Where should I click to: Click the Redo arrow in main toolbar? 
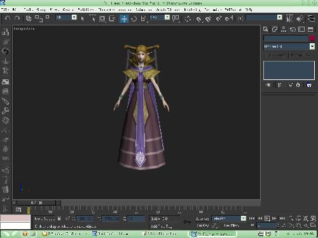tap(17, 18)
